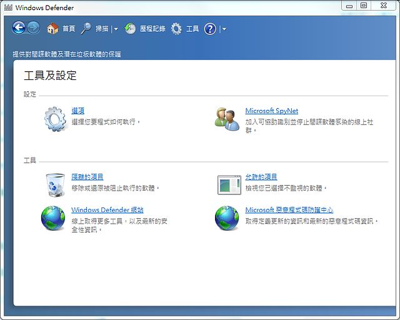
Task: Open 歷程記錄 from the toolbar
Action: point(152,29)
